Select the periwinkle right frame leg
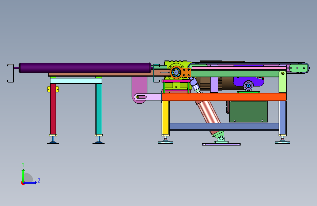Image resolution: width=317 pixels, height=206 pixels. 283,118
